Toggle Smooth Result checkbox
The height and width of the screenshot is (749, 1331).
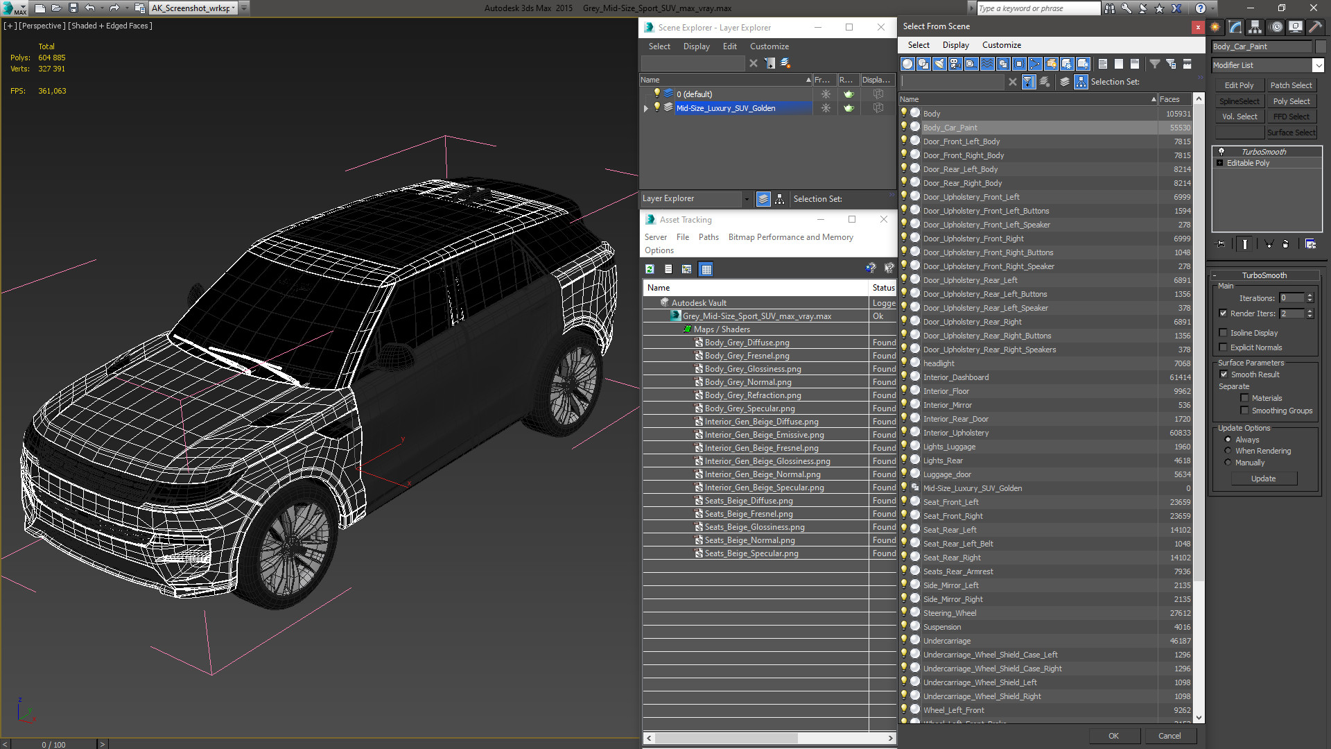pos(1224,374)
